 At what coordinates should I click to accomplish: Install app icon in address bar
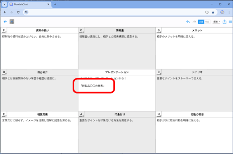pos(207,12)
